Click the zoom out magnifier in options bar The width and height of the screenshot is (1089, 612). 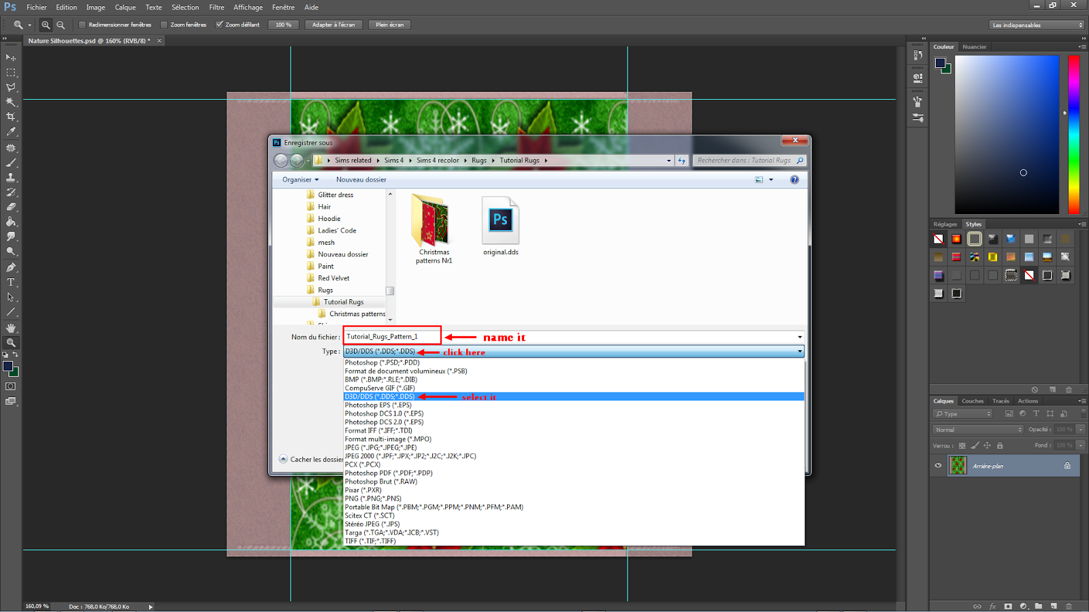pos(61,25)
